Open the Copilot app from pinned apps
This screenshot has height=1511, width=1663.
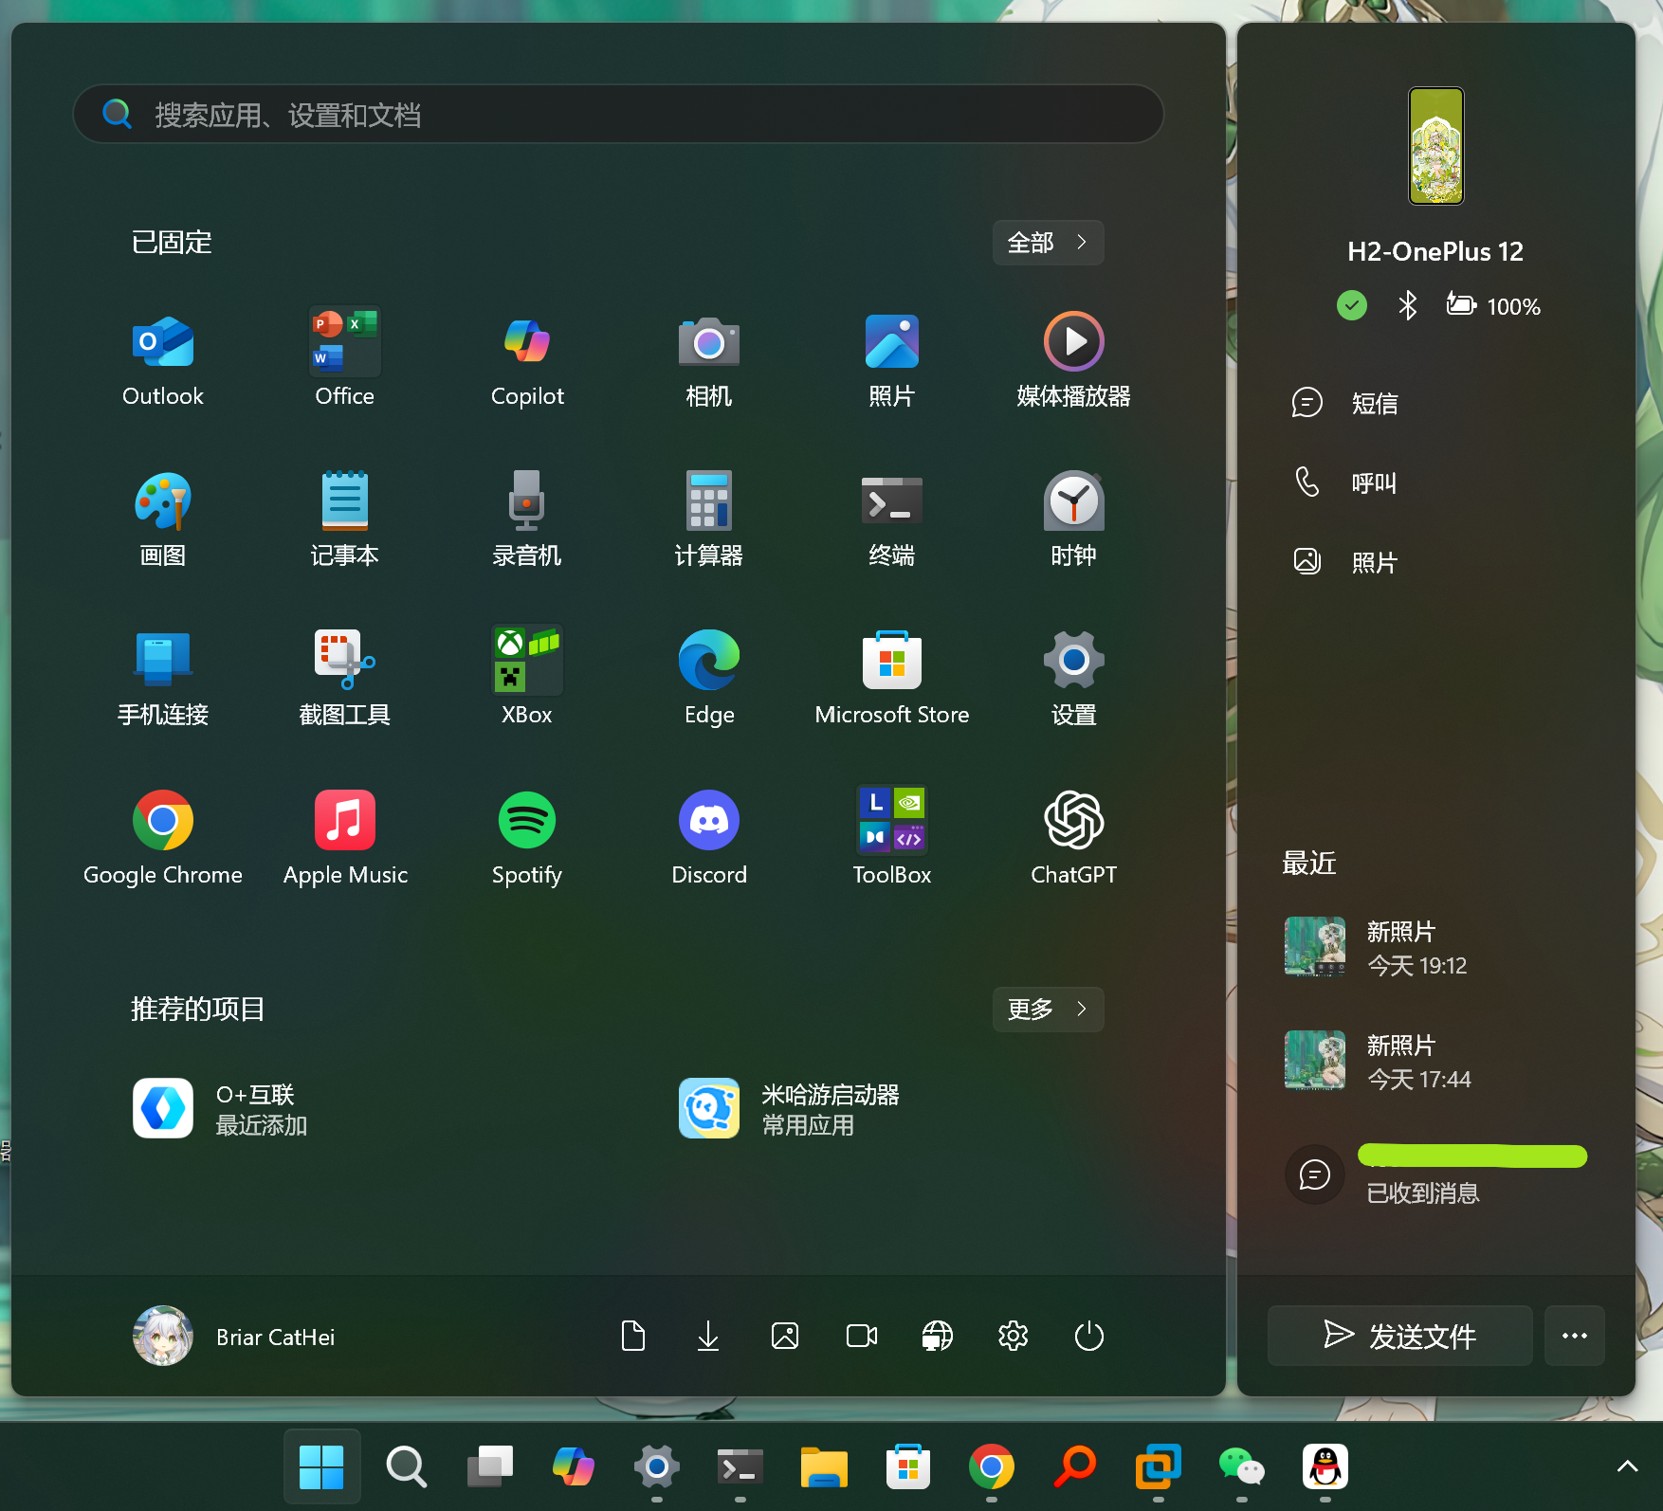527,358
